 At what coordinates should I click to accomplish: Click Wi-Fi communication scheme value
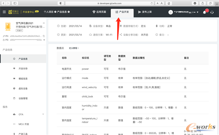pos(109,35)
